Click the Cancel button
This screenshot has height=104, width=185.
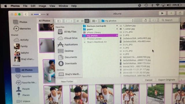[149, 80]
